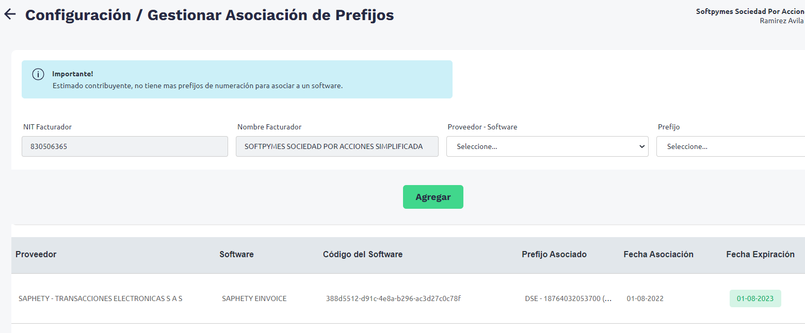Image resolution: width=805 pixels, height=333 pixels.
Task: Click the Agregar button
Action: 433,197
